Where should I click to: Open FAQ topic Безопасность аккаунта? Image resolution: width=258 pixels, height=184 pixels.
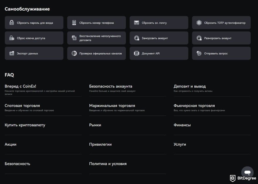(111, 86)
